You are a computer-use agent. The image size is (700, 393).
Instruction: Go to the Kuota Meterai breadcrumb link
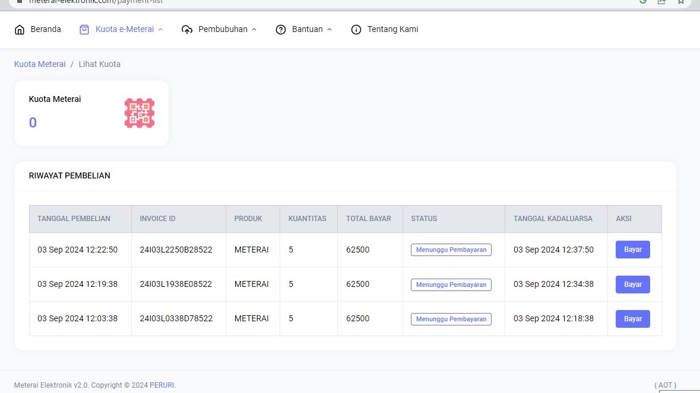(x=40, y=64)
